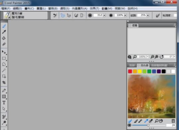Enable Straight Line Strokes in the property bar
The height and width of the screenshot is (130, 179).
(x=69, y=15)
